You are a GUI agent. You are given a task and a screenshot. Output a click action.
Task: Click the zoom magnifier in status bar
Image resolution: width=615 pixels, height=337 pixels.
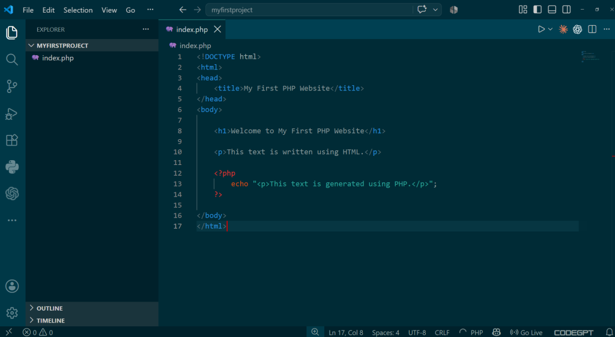315,332
